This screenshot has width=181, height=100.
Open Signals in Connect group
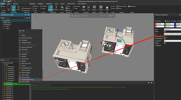[x=43, y=8]
